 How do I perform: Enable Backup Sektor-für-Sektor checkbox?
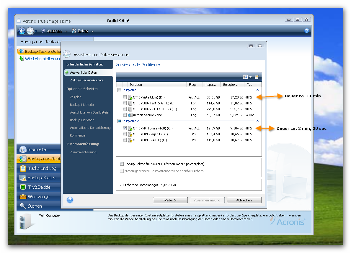click(x=122, y=164)
